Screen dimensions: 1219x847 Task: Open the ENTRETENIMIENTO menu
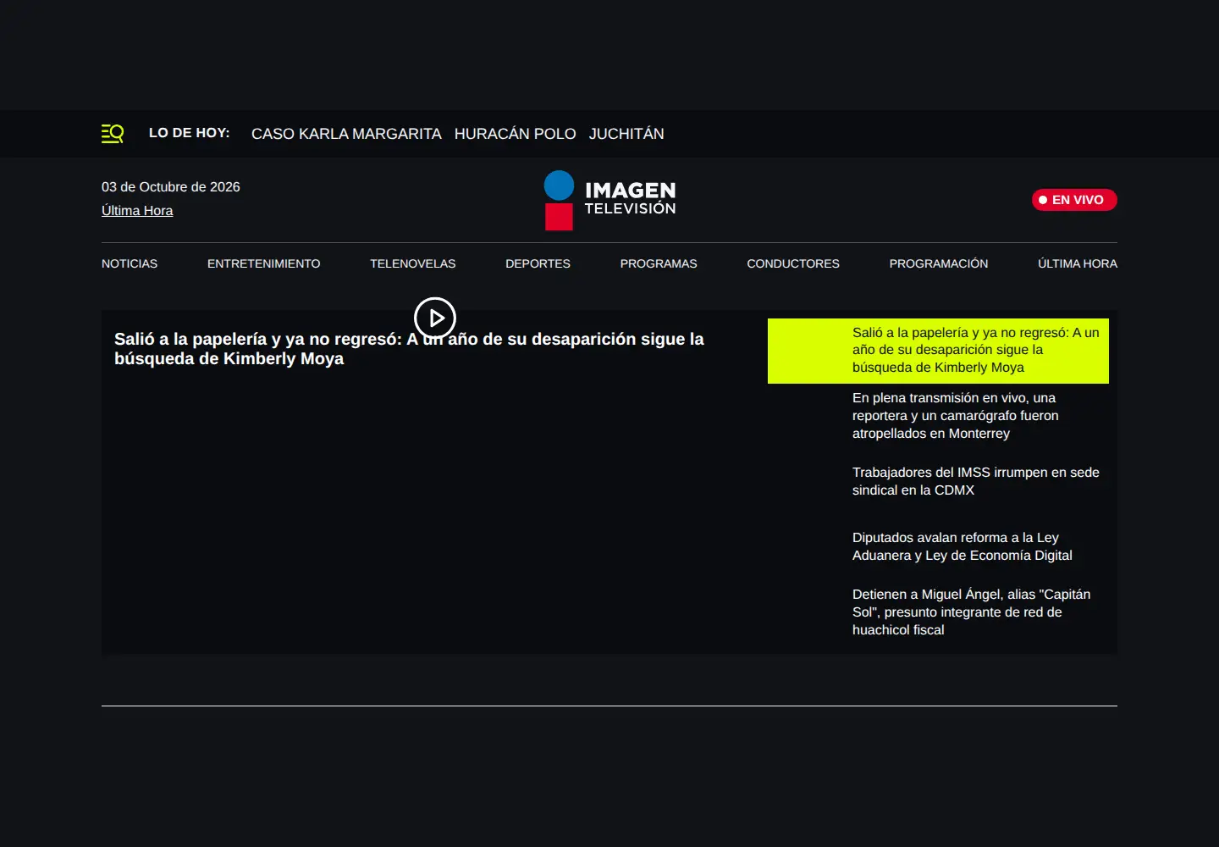(264, 263)
